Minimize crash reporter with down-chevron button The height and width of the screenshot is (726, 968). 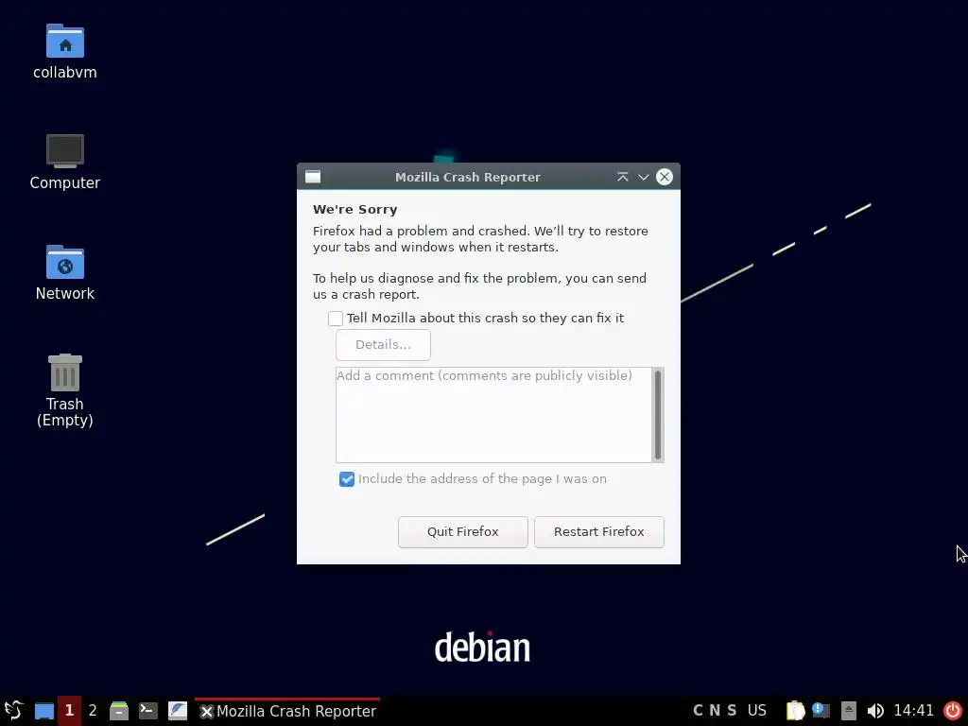tap(643, 177)
